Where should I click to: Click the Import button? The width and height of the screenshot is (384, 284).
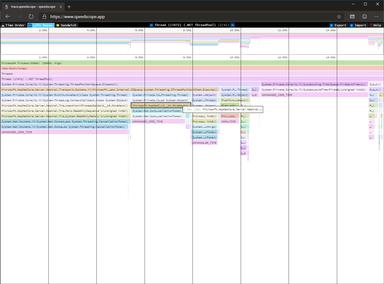[358, 25]
